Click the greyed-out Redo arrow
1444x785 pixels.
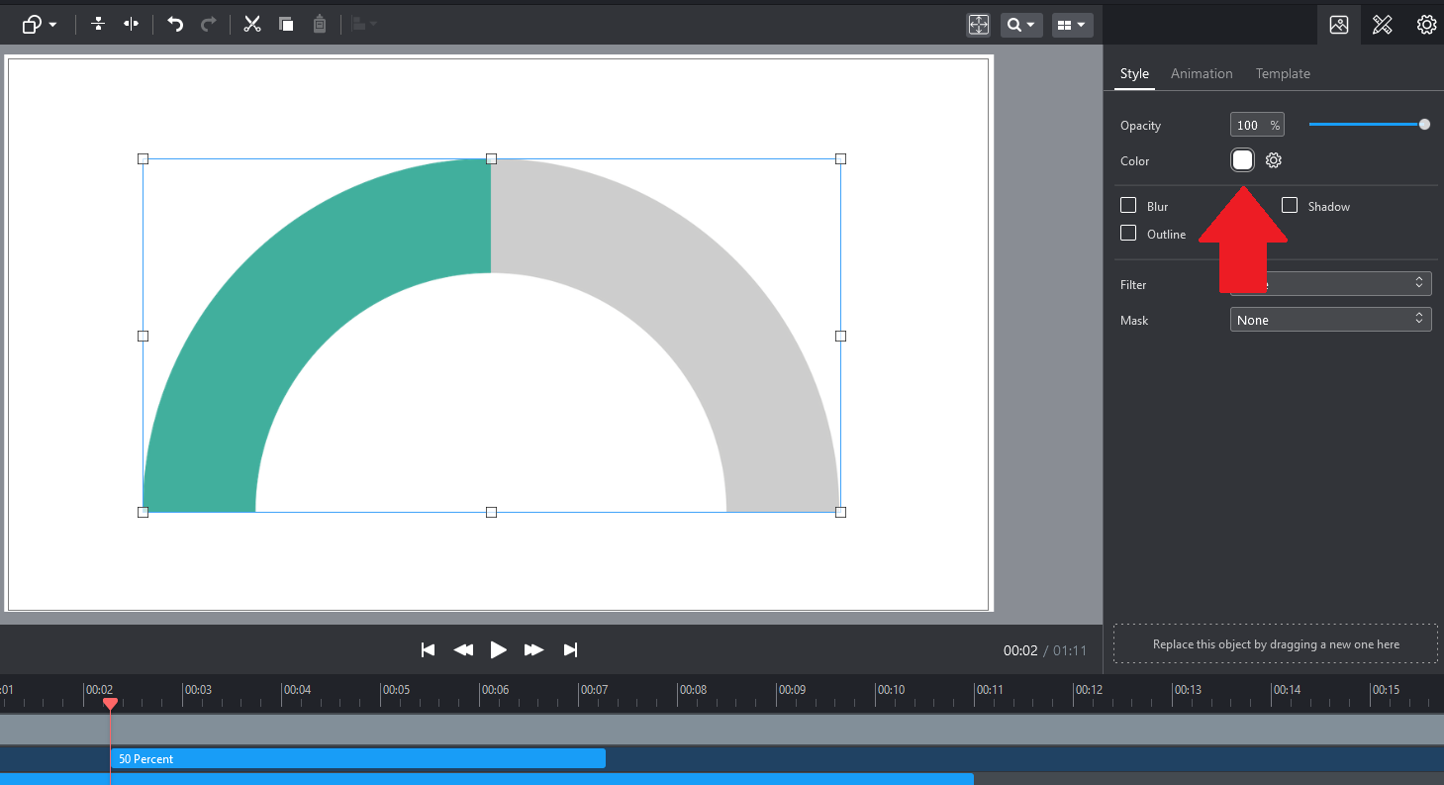click(209, 25)
